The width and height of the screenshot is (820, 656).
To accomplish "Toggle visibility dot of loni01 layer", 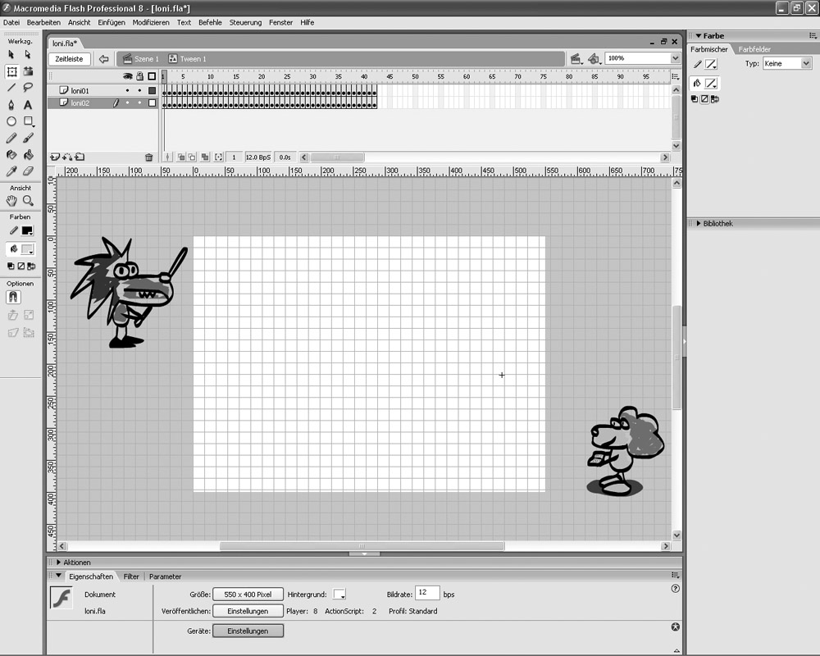I will point(127,90).
